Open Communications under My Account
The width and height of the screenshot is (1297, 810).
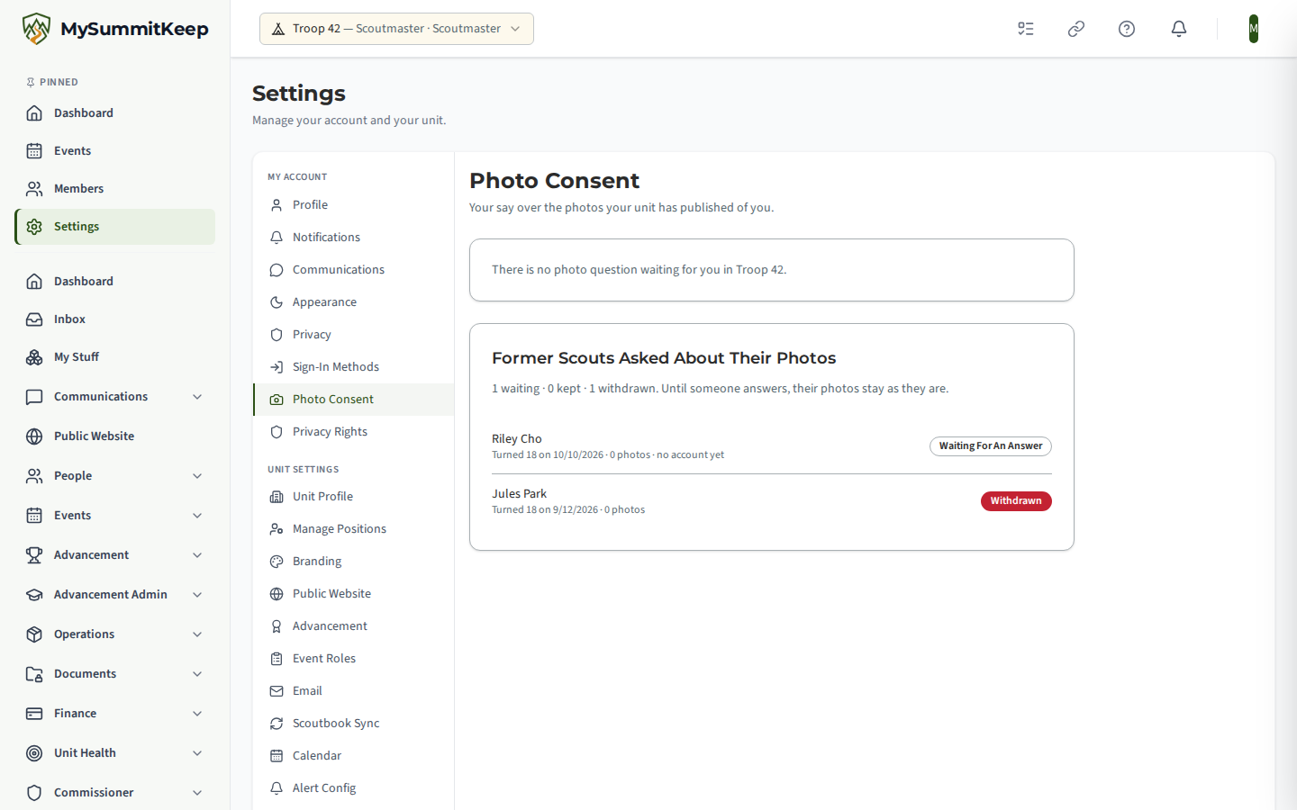tap(353, 270)
